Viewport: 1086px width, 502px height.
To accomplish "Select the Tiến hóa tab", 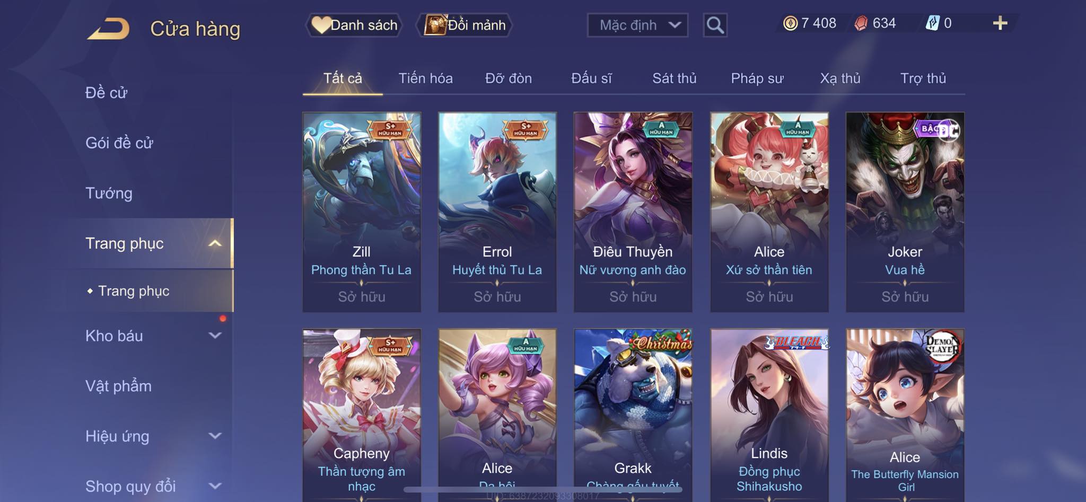I will 425,78.
